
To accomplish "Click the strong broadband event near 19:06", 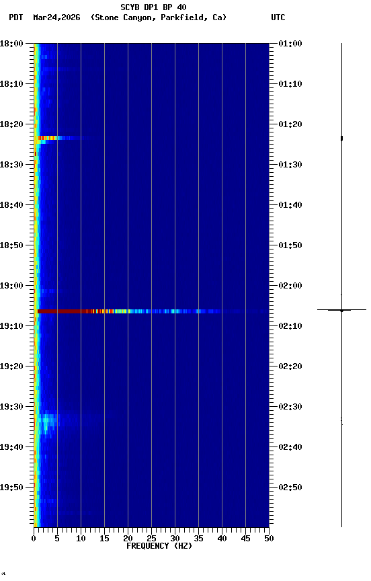I will (153, 311).
